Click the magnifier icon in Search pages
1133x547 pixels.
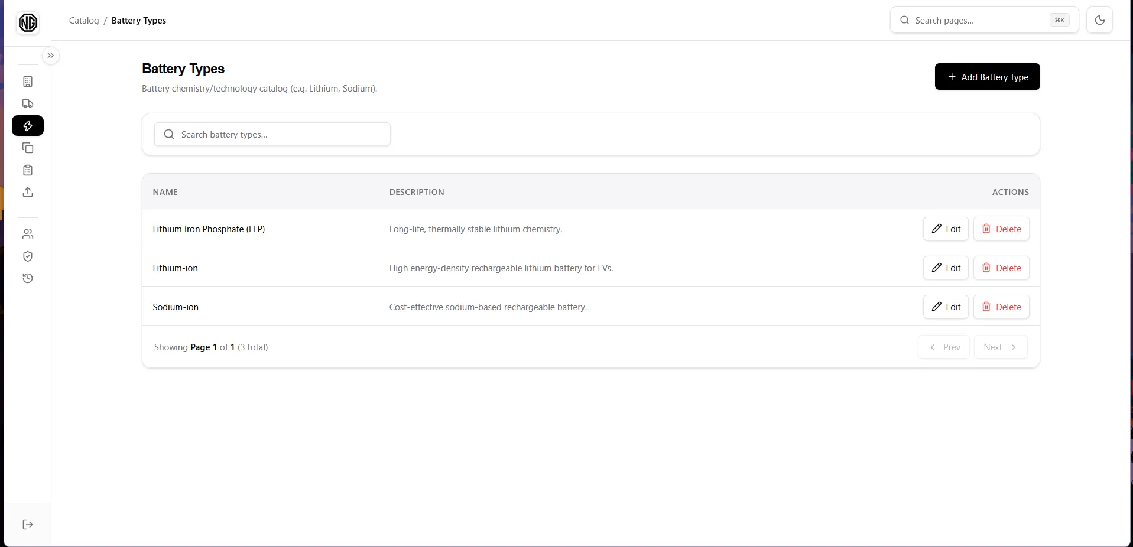point(905,20)
